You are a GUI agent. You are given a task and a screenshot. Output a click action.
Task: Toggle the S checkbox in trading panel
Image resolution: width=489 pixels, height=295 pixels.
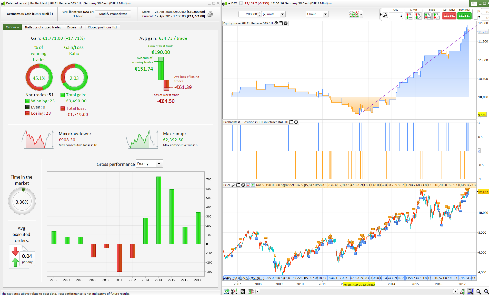coord(476,12)
